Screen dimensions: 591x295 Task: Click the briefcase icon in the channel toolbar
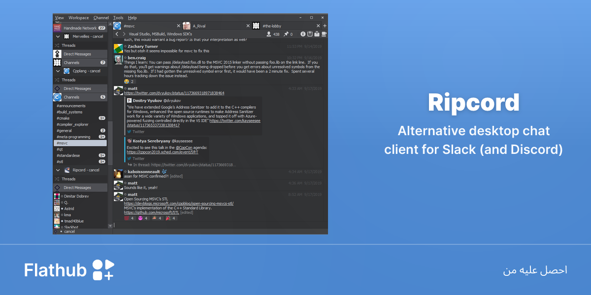317,34
